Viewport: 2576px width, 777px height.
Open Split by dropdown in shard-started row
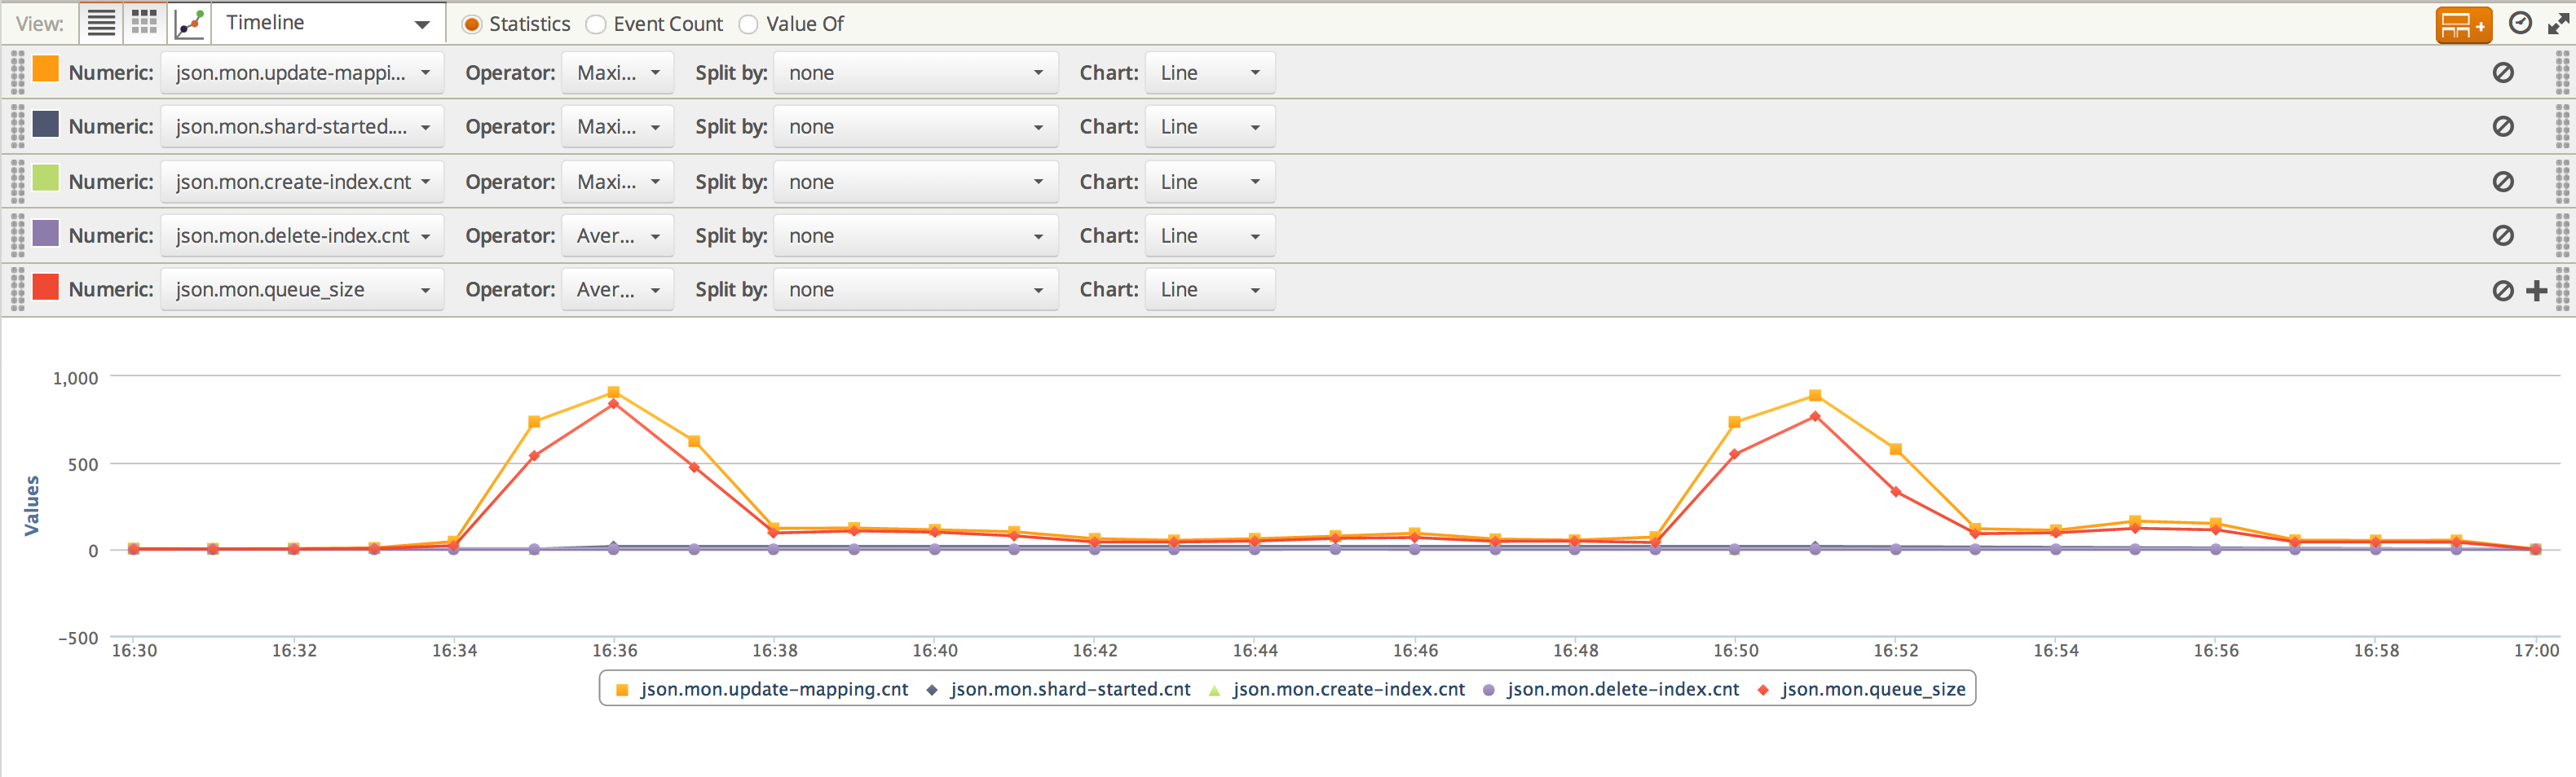pyautogui.click(x=915, y=127)
